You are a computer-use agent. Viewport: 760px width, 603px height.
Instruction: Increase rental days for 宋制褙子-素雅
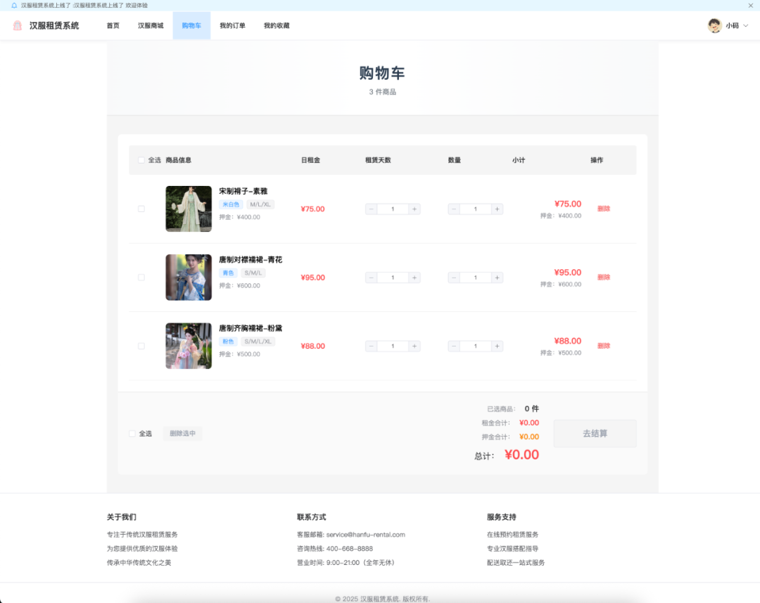click(x=415, y=209)
